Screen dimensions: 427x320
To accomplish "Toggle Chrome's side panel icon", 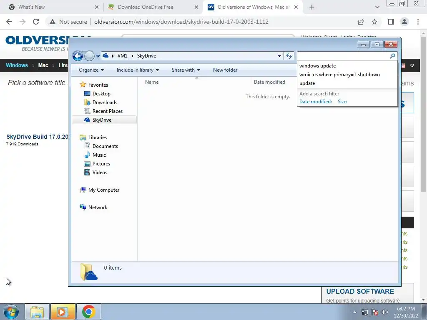I will coord(391,22).
